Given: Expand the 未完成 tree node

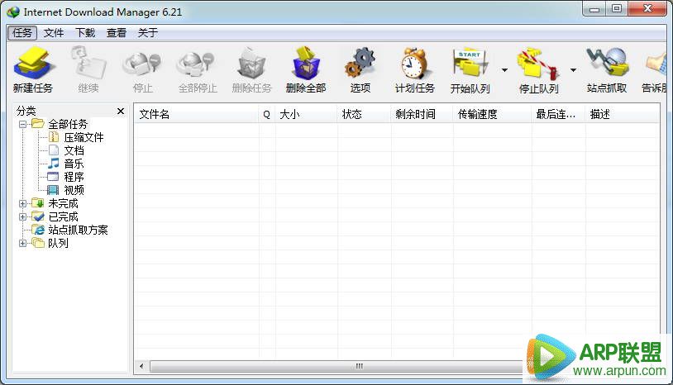Looking at the screenshot, I should coord(23,203).
